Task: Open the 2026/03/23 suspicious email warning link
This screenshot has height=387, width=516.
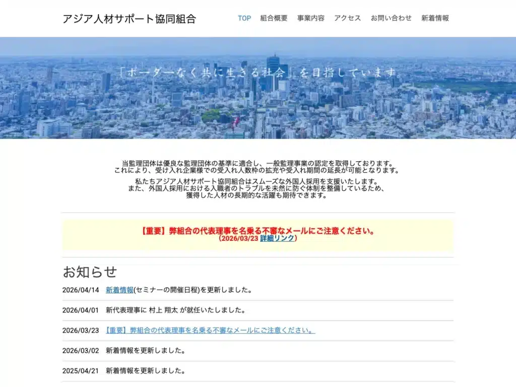Action: tap(210, 331)
